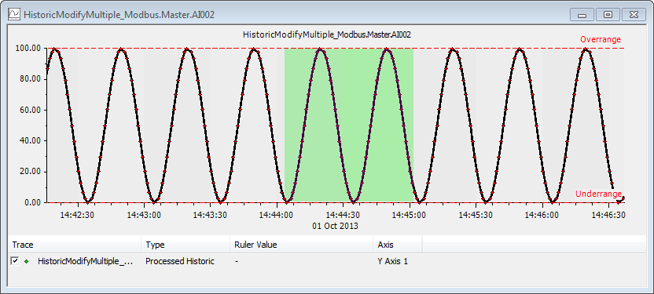This screenshot has height=294, width=654.
Task: Click the 14:43:00 time axis label
Action: click(x=144, y=215)
